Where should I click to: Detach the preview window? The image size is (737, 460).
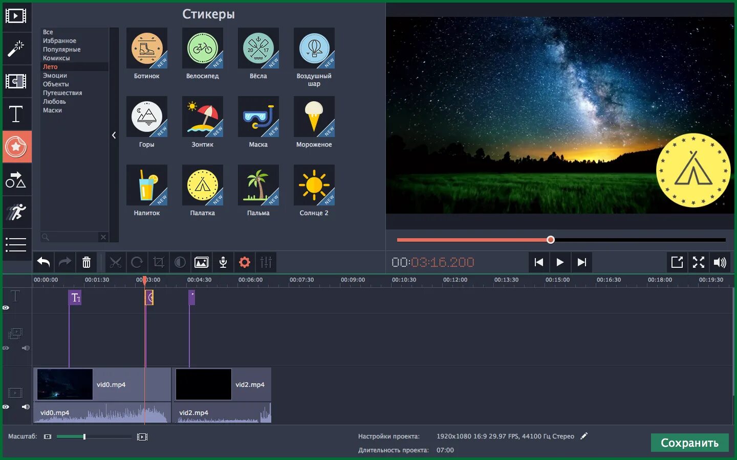pos(677,262)
